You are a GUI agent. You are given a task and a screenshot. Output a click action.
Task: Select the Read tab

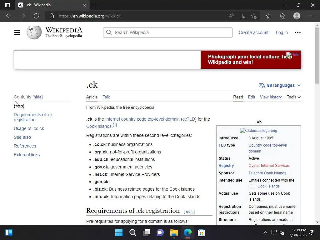(x=238, y=97)
